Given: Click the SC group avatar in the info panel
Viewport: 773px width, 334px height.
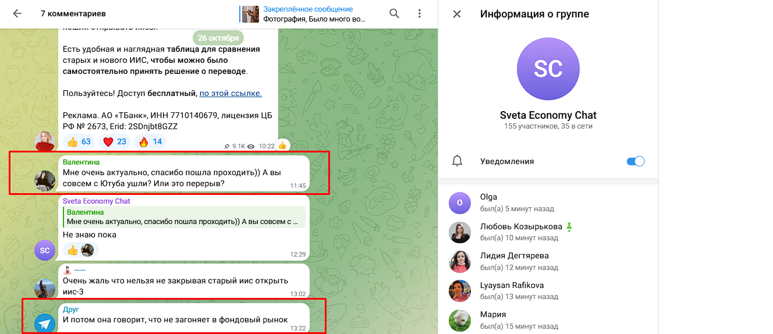Looking at the screenshot, I should tap(548, 69).
